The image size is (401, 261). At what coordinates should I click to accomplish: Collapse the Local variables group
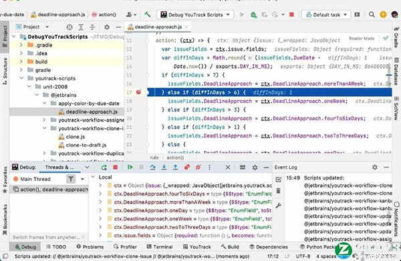coord(93,177)
